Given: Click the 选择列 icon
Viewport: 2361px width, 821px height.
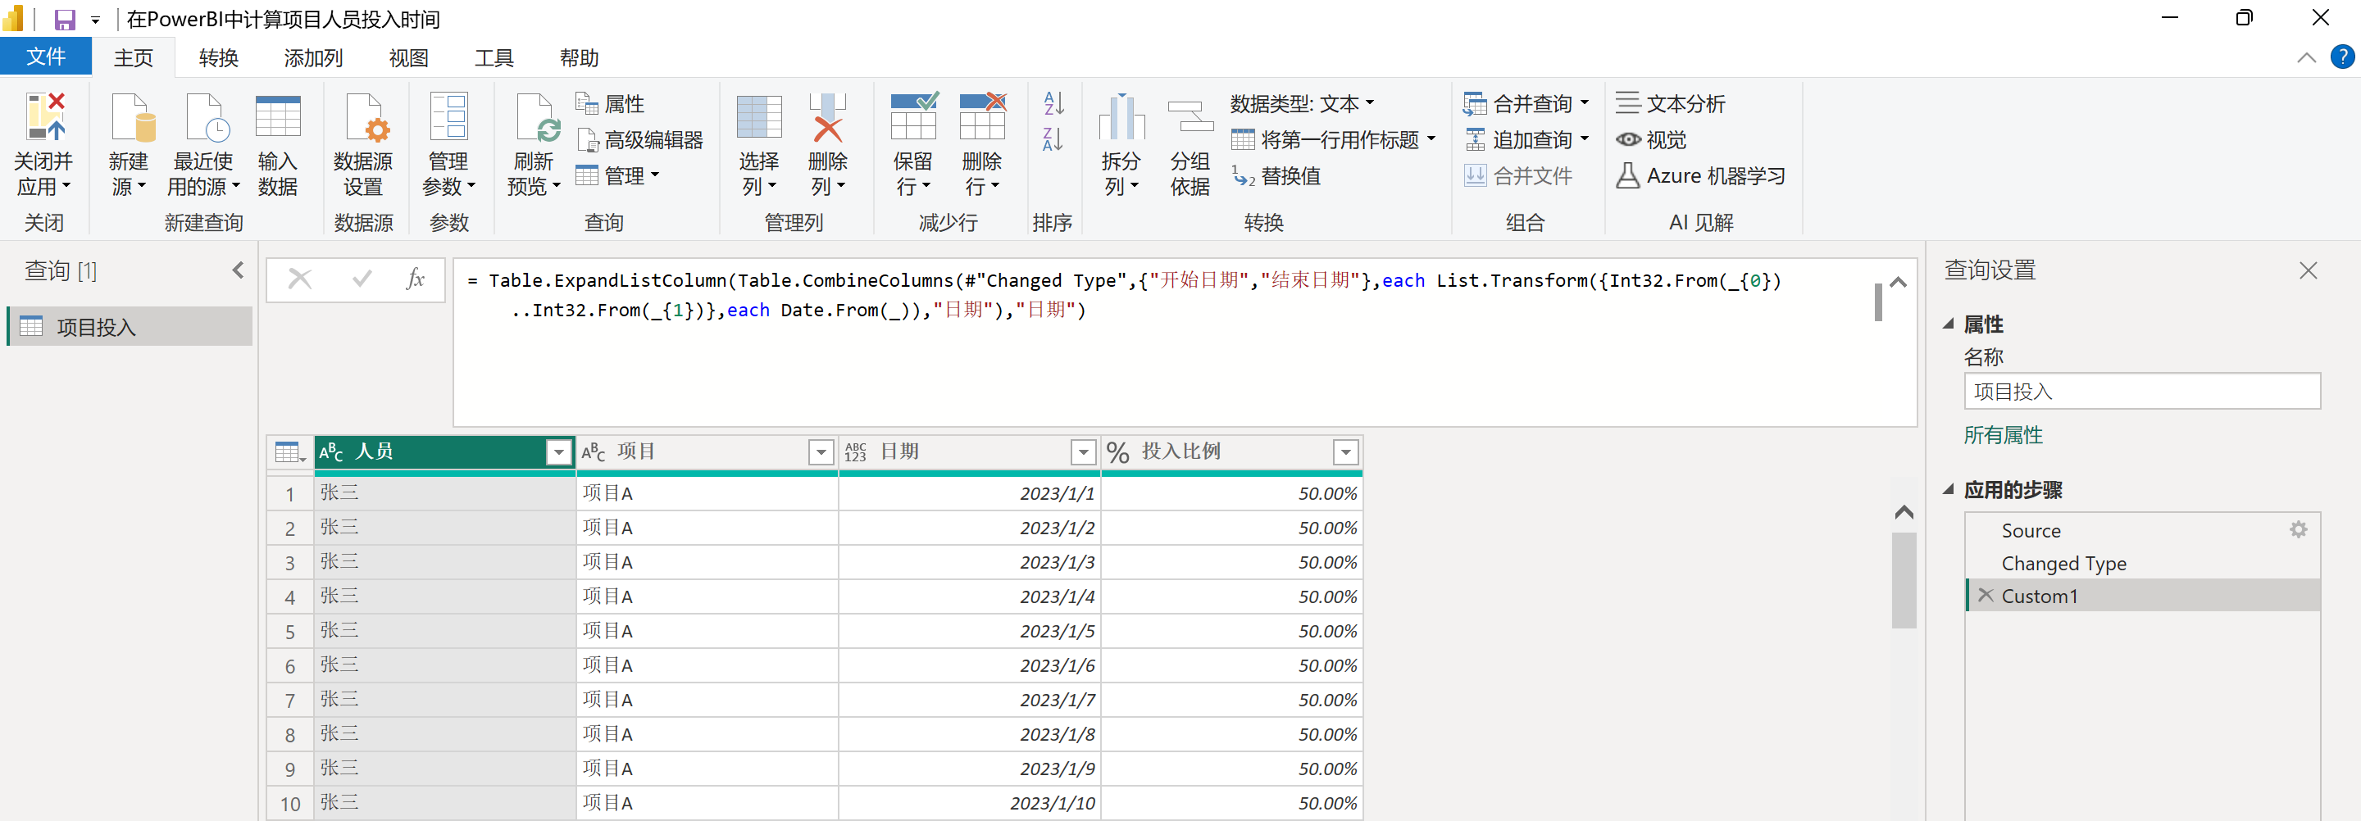Looking at the screenshot, I should click(x=759, y=116).
